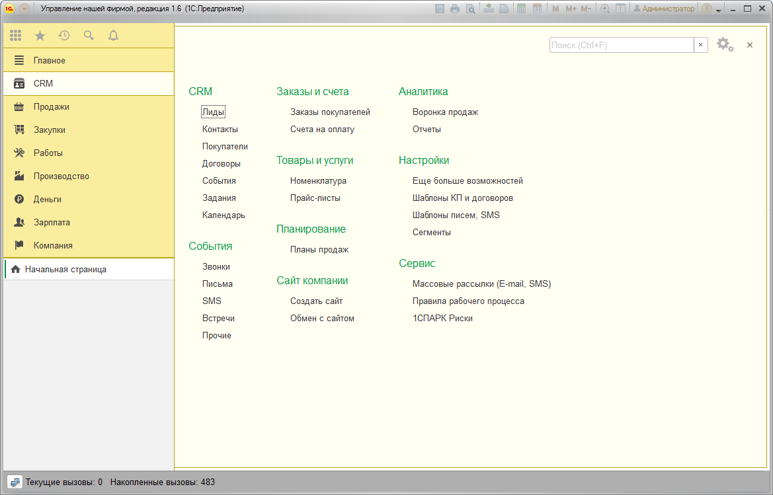Go to Счета на оплату
773x495 pixels.
click(x=322, y=129)
